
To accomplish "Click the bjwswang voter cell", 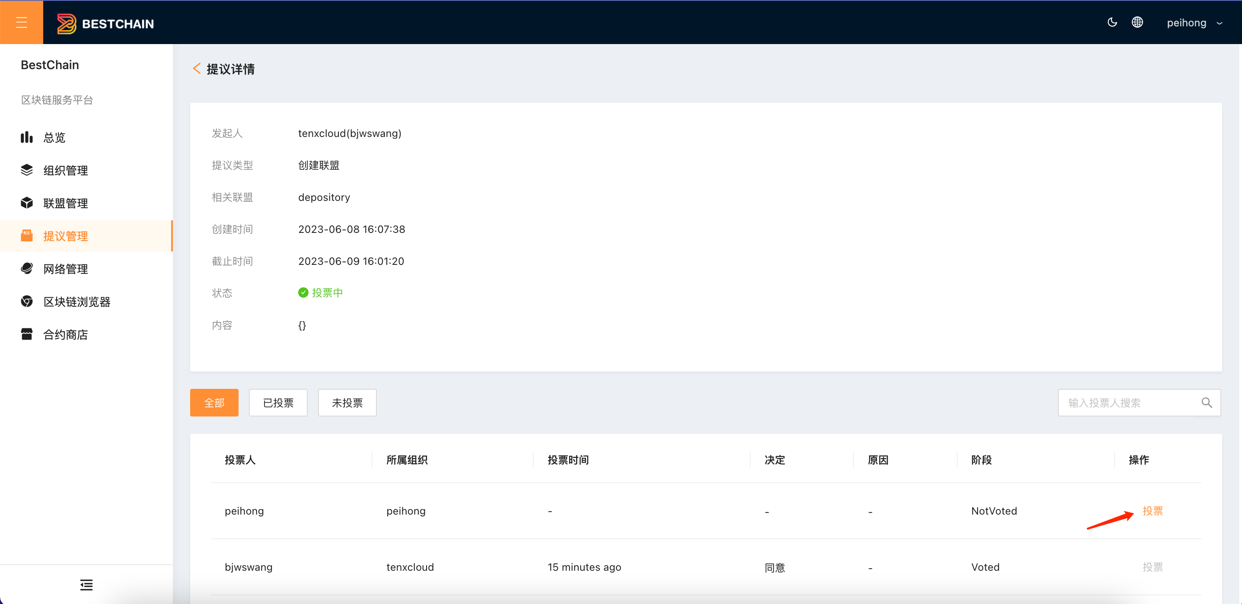I will pos(248,567).
